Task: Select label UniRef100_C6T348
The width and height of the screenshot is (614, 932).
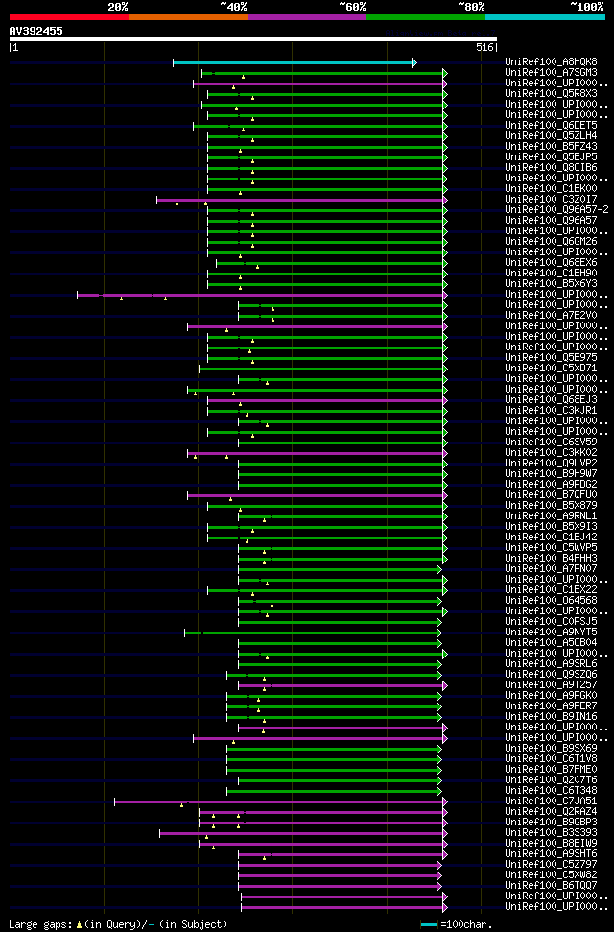Action: pos(551,790)
